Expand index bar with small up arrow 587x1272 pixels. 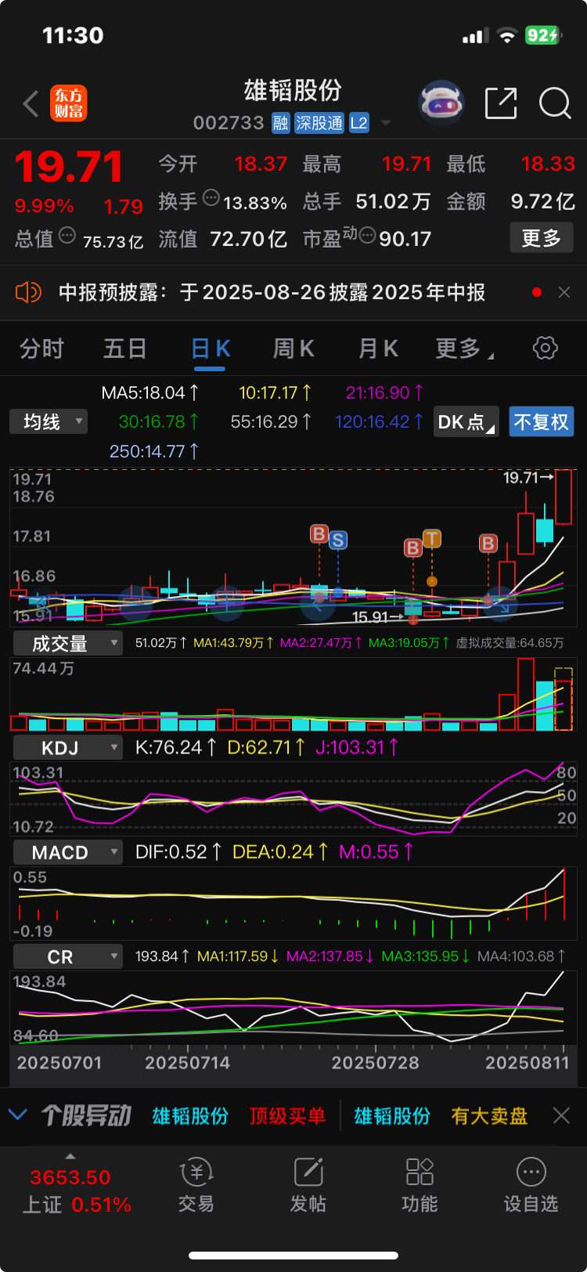[70, 1156]
